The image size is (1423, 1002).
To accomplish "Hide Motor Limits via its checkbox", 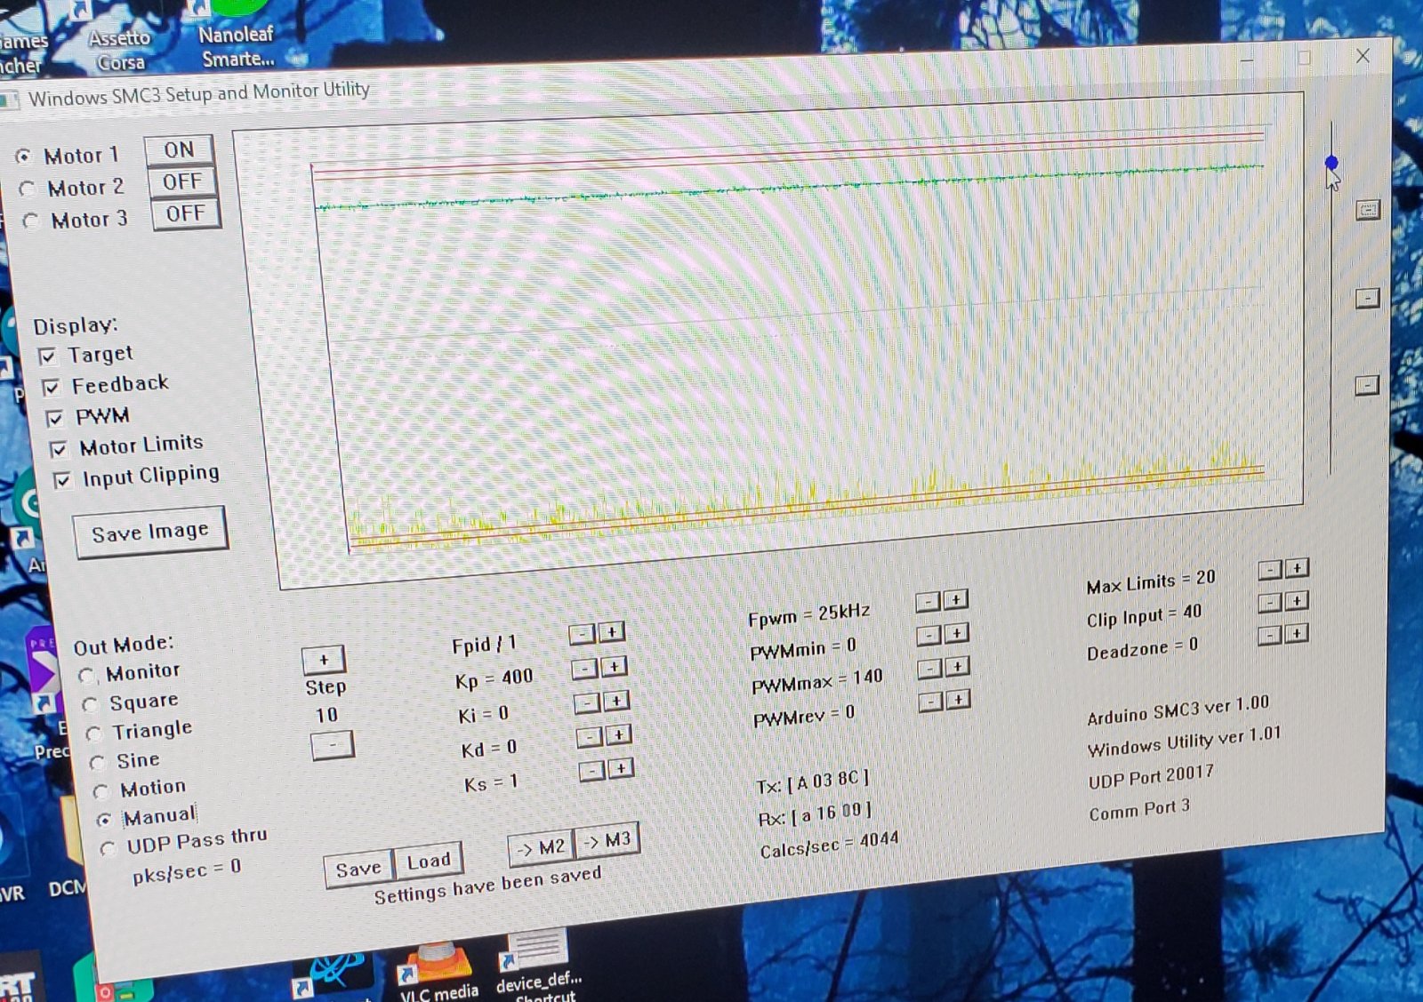I will pyautogui.click(x=59, y=449).
